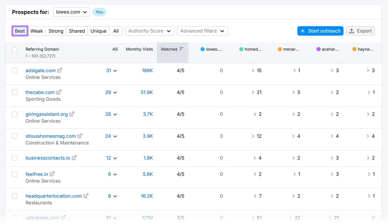Image resolution: width=388 pixels, height=224 pixels.
Task: Open the givingassistant.org domain link
Action: click(47, 114)
